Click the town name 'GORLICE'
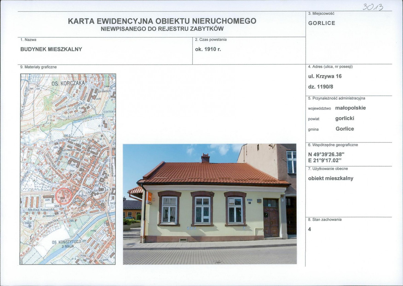This screenshot has height=286, width=403. click(322, 23)
